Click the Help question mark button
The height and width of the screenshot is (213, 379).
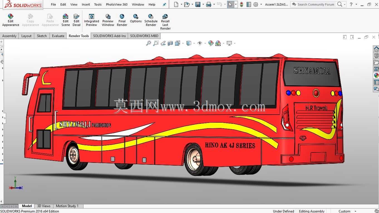click(351, 4)
